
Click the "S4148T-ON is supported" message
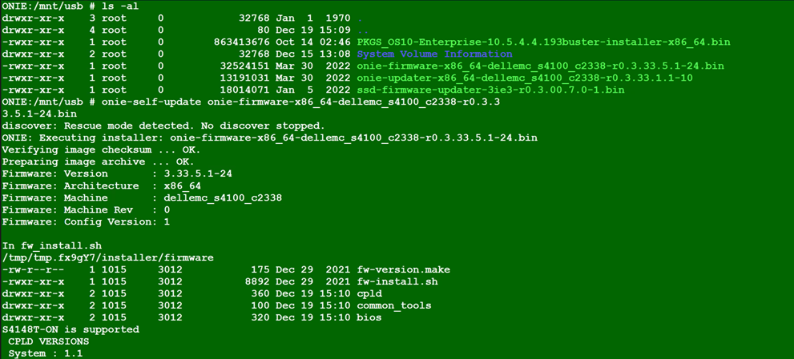coord(71,329)
